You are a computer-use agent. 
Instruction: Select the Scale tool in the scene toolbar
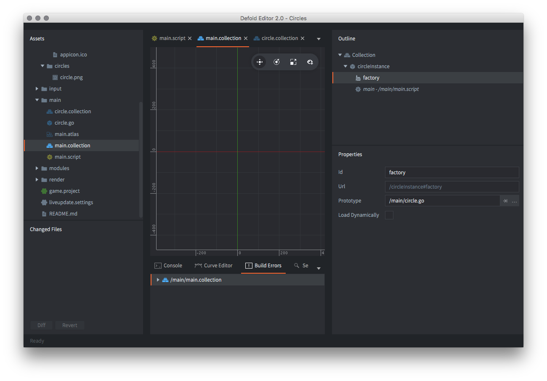point(293,62)
